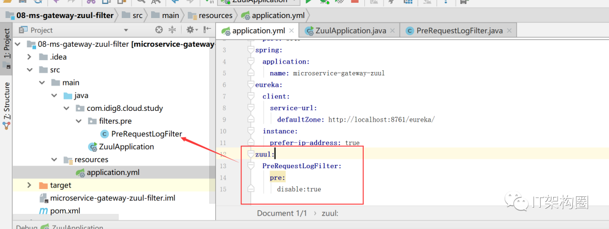Close the ZuulApplication.java editor tab
609x229 pixels.
coord(392,30)
